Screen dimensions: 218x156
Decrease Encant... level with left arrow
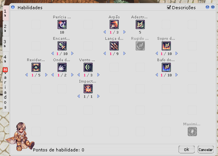pos(52,54)
